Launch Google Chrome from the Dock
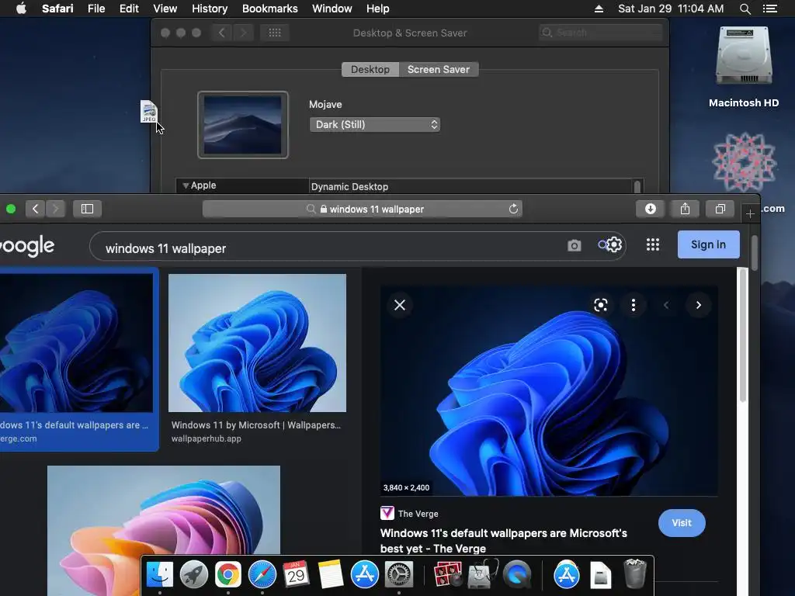This screenshot has height=596, width=795. click(x=227, y=575)
